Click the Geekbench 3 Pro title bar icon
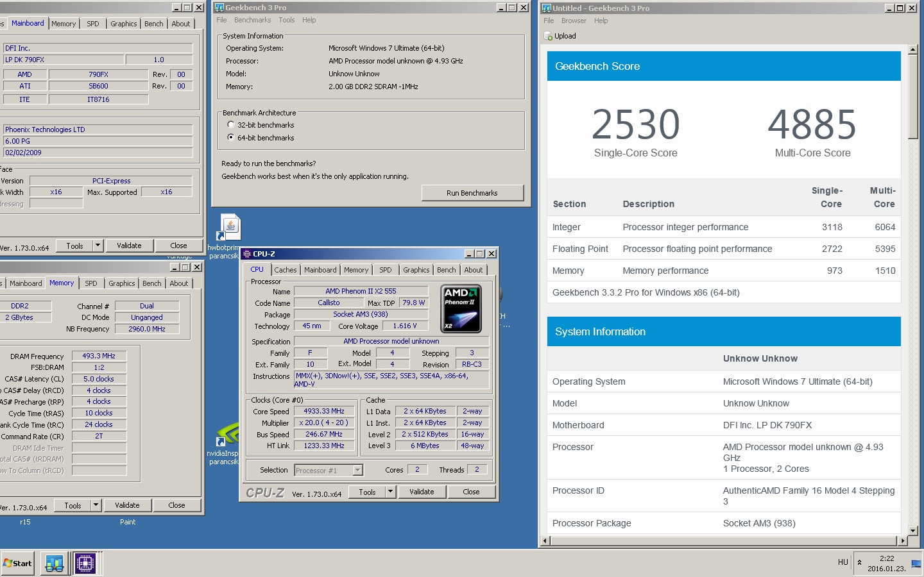 (x=219, y=8)
